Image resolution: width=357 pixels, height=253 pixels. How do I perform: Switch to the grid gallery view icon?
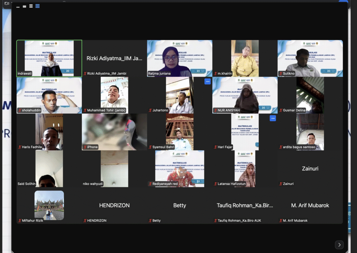point(38,6)
